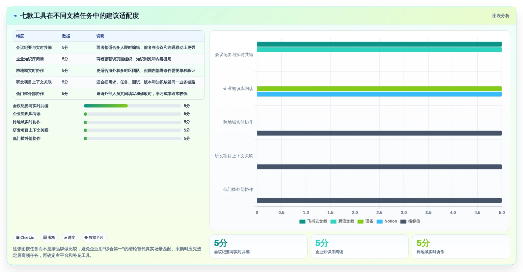This screenshot has width=523, height=272.
Task: Toggle the Notion legend color box
Action: pyautogui.click(x=379, y=222)
